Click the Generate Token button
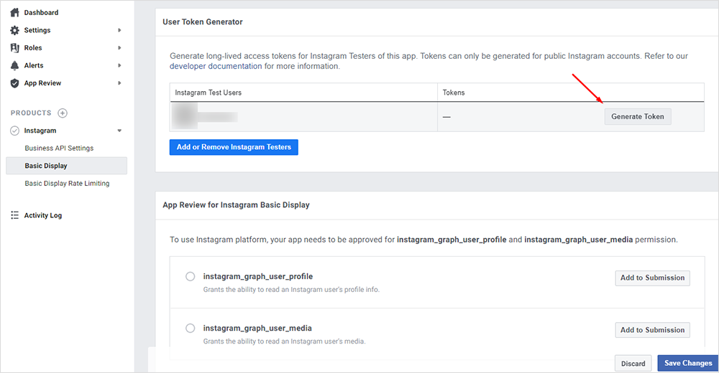Image resolution: width=719 pixels, height=373 pixels. (x=637, y=117)
